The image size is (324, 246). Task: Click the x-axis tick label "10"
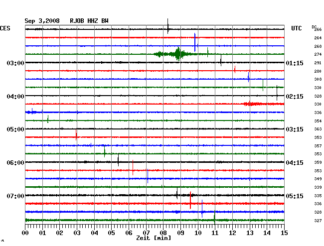[198, 233]
